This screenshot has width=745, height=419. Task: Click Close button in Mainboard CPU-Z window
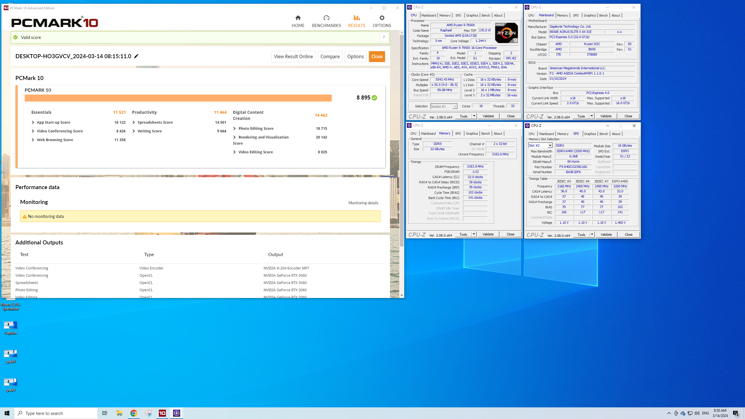pyautogui.click(x=628, y=116)
